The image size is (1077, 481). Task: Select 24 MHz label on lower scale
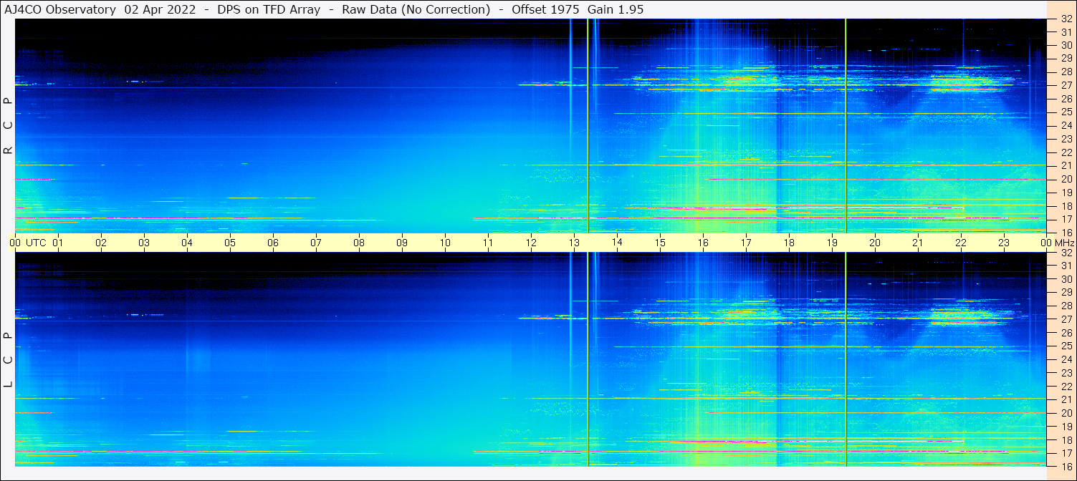click(x=1066, y=359)
